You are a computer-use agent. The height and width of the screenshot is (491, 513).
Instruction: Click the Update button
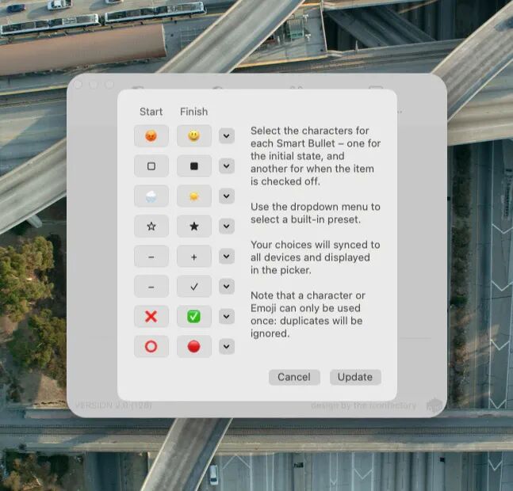click(x=355, y=377)
